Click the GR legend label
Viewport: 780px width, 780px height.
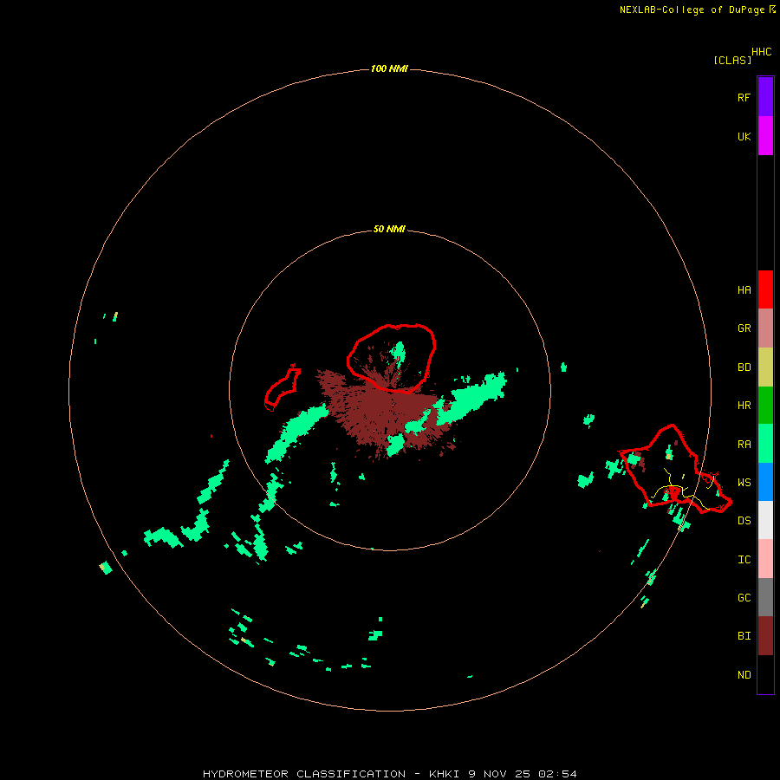point(744,328)
